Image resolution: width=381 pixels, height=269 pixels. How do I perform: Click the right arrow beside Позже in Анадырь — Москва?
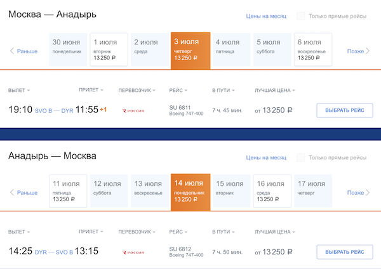point(368,192)
